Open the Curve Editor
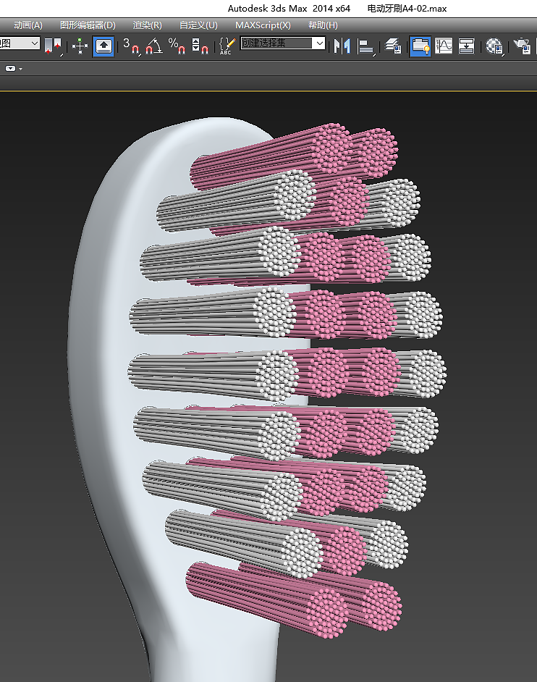This screenshot has width=537, height=682. point(444,46)
